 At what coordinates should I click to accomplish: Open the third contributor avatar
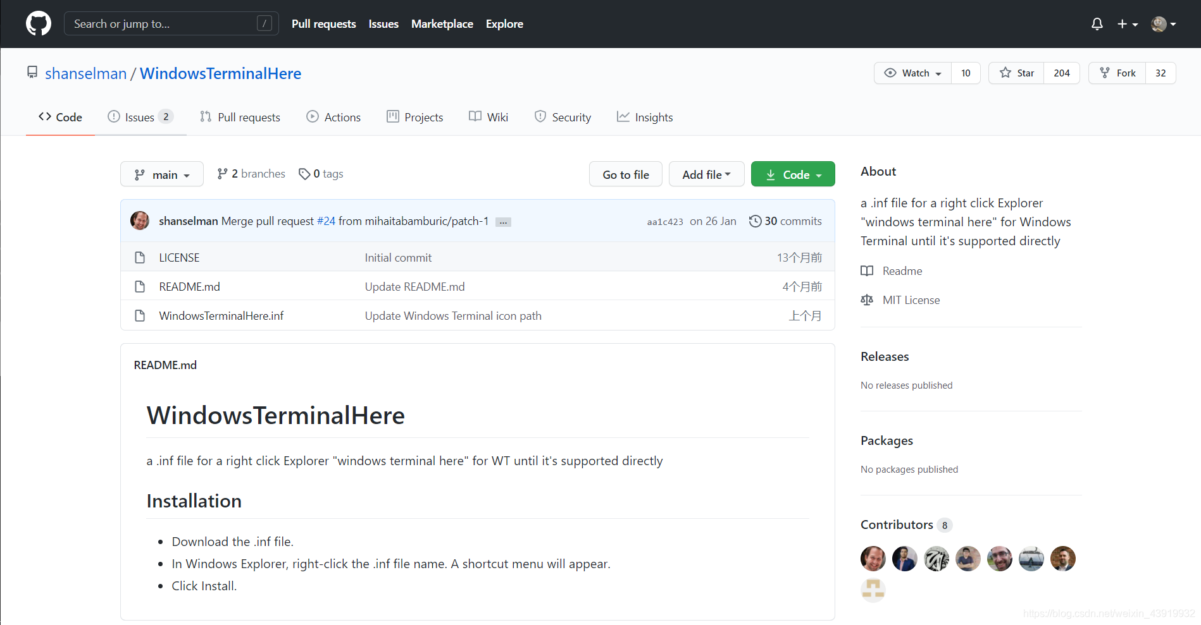(x=937, y=559)
